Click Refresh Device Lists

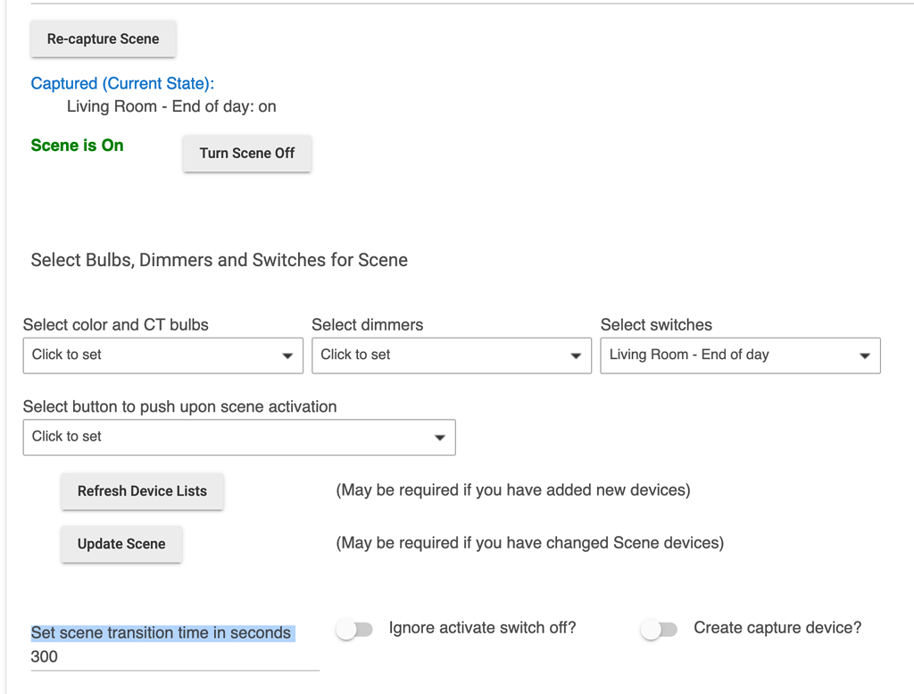pyautogui.click(x=142, y=491)
